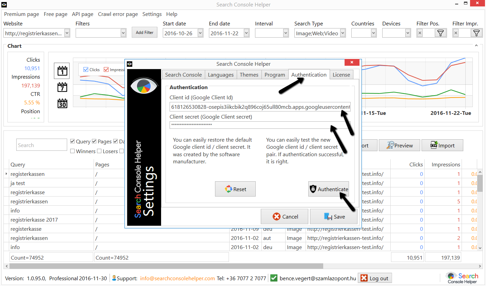
Task: Click the Add Filter button
Action: [x=144, y=33]
